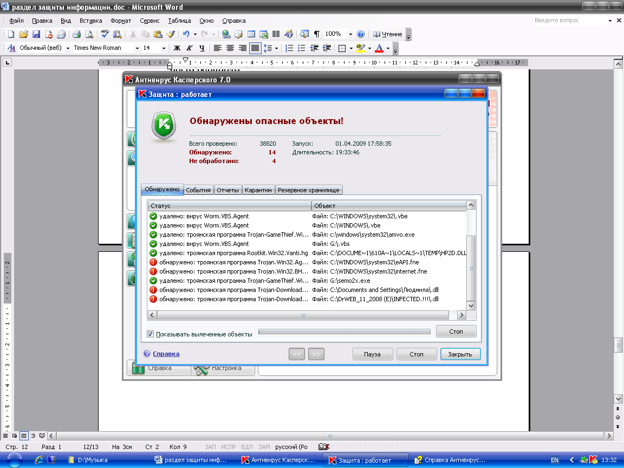This screenshot has height=468, width=624.
Task: Open print preview in Word toolbar
Action: [x=89, y=34]
